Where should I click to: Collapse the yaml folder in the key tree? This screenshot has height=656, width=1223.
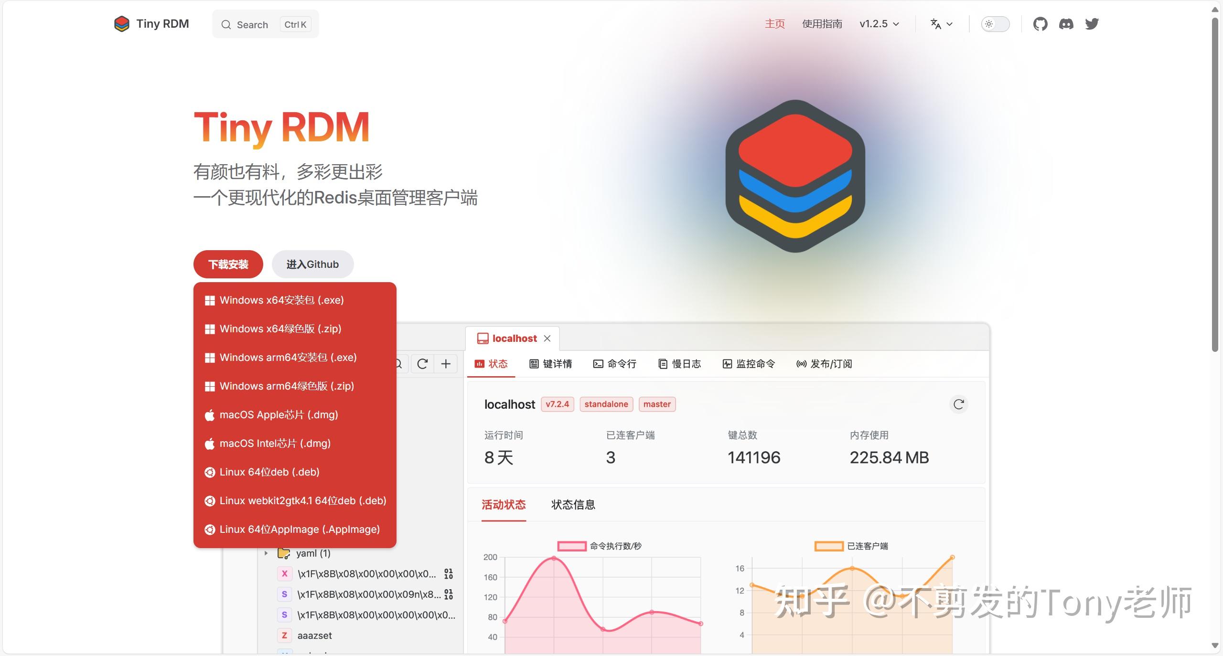(x=266, y=553)
